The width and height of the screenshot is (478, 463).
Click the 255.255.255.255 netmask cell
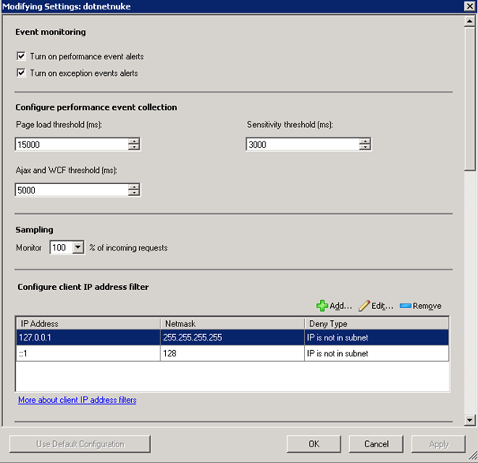pyautogui.click(x=232, y=337)
